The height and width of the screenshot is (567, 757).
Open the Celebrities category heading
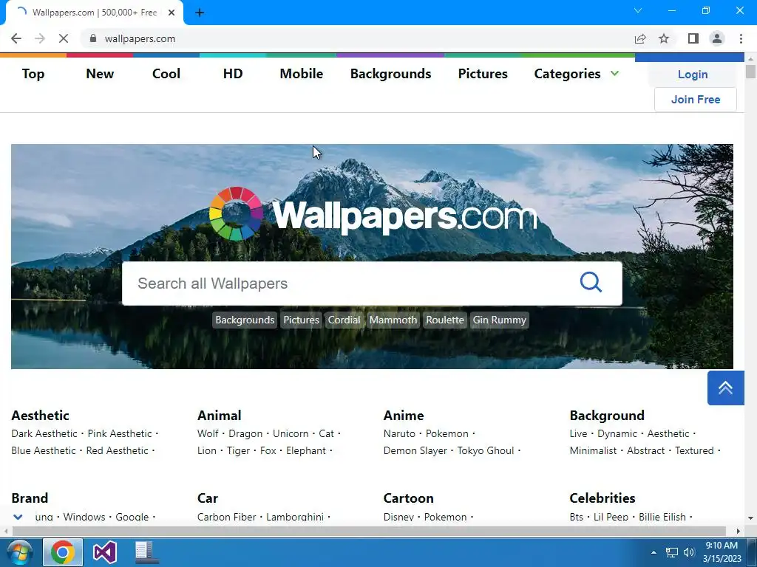[x=602, y=498]
